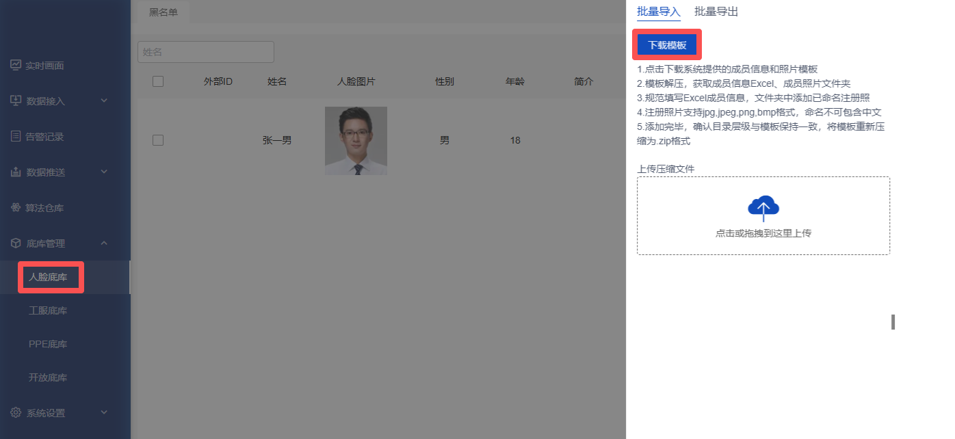Click the 点击或拖拽到这里上传 upload area
The image size is (955, 439).
[763, 232]
